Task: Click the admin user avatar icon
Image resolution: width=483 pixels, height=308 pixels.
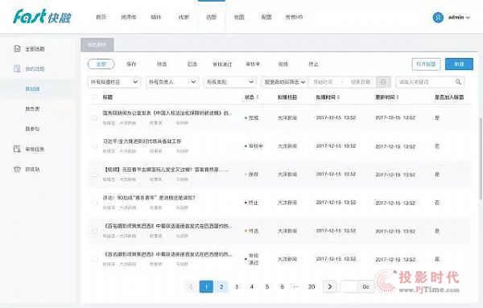Action: (438, 17)
